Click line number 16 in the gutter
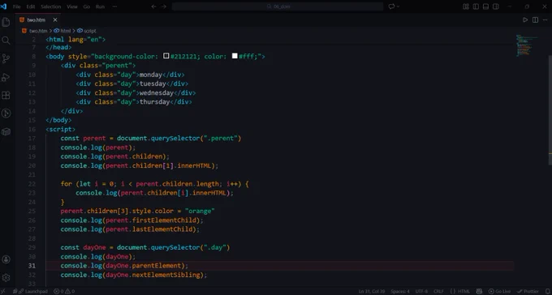552x295 pixels. pyautogui.click(x=32, y=130)
